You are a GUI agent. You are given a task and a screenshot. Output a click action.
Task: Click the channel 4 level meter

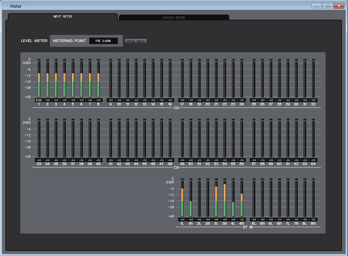pos(65,79)
